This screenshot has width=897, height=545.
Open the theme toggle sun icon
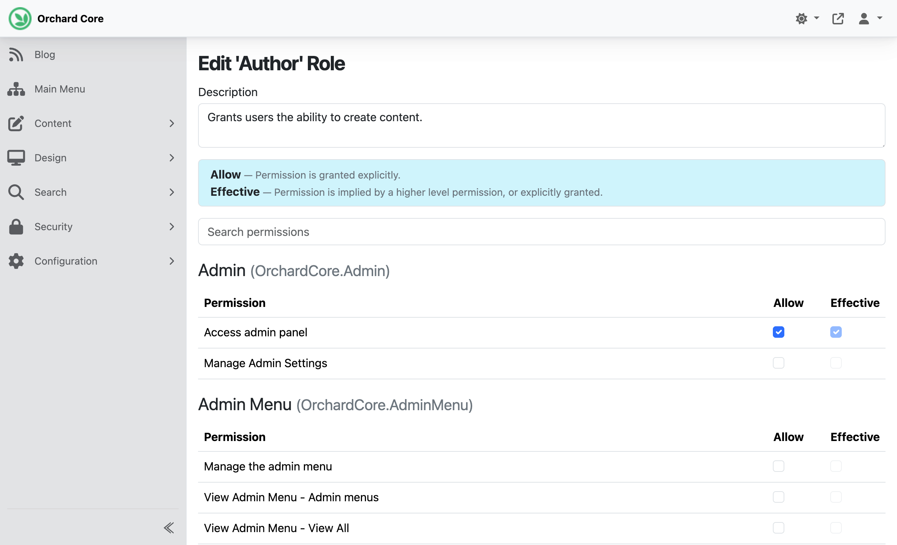[x=801, y=18]
